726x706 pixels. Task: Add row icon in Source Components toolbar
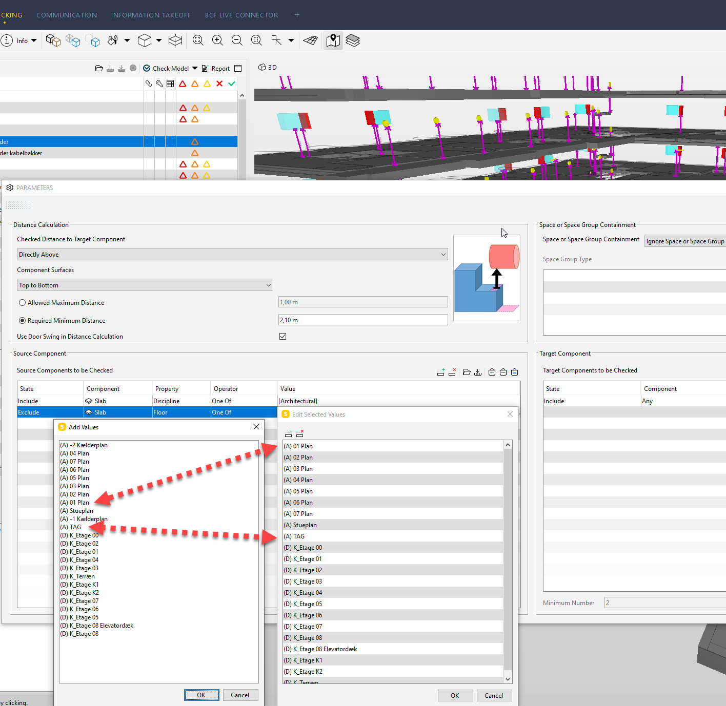point(441,372)
